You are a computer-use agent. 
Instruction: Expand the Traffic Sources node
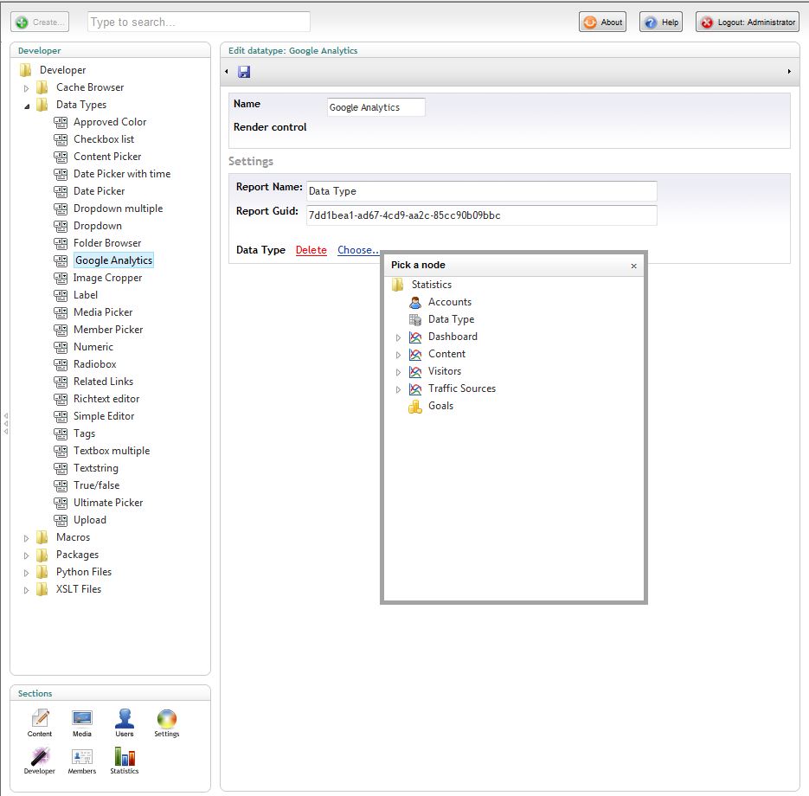398,389
